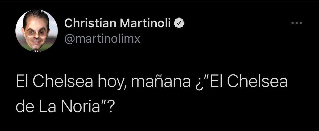
Task: Click the first name 'Christian' in header
Action: (x=90, y=23)
